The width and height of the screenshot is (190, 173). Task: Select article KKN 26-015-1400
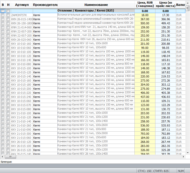pyautogui.click(x=22, y=19)
